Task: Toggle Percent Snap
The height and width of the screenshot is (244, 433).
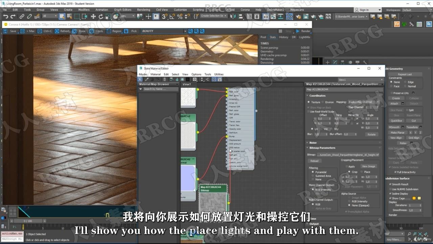Action: [180, 16]
